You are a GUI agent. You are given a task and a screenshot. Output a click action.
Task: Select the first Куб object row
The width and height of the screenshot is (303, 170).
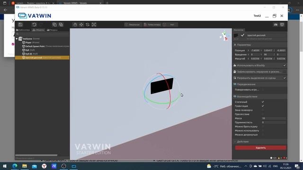pyautogui.click(x=42, y=50)
